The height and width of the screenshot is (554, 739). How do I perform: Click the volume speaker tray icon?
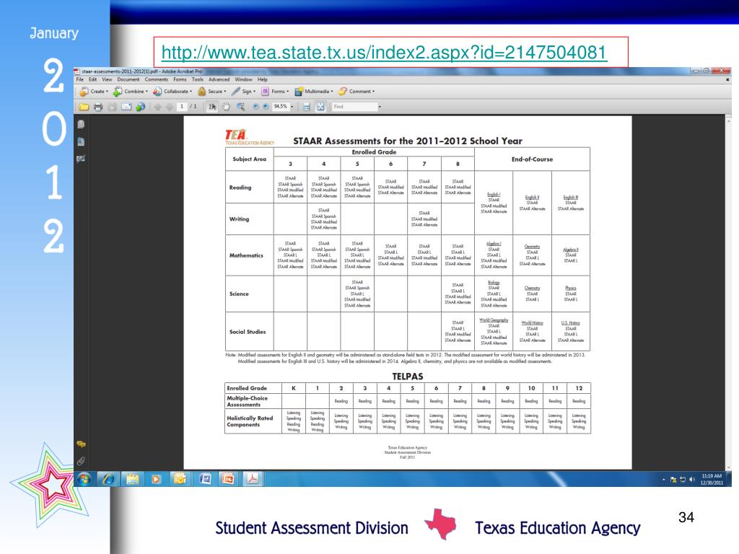(692, 480)
